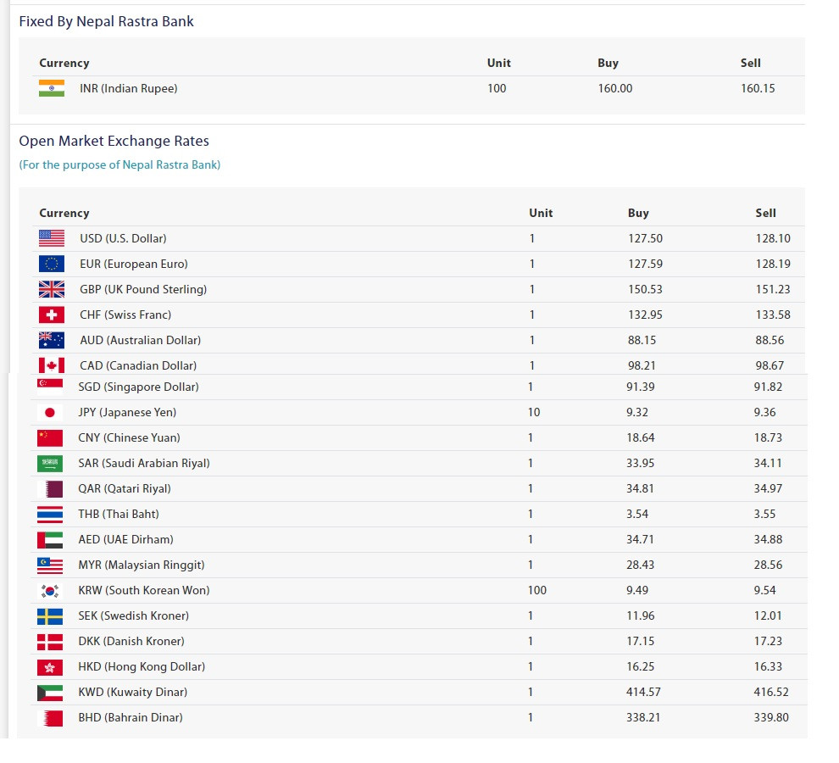This screenshot has width=839, height=763.
Task: Click the JPY unit value 10
Action: [x=534, y=412]
